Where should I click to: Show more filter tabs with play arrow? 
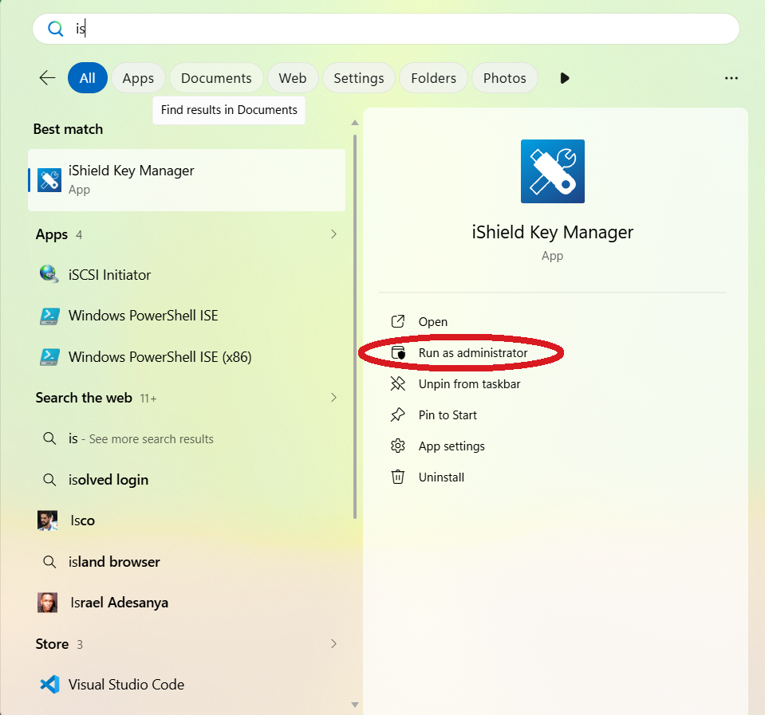(x=565, y=78)
